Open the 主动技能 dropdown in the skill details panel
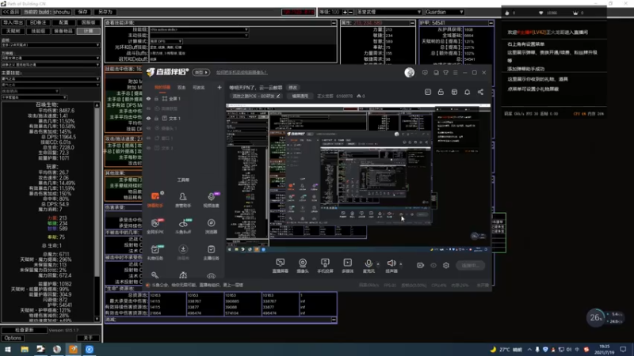 coord(199,35)
